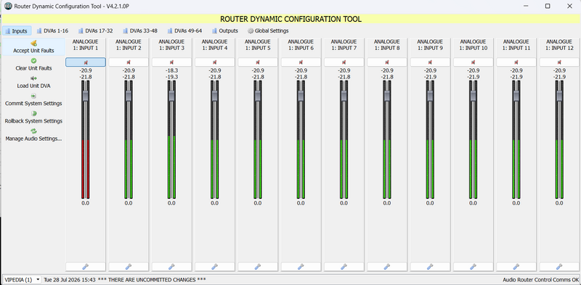Open wrench settings for INPUT 3

click(x=171, y=266)
